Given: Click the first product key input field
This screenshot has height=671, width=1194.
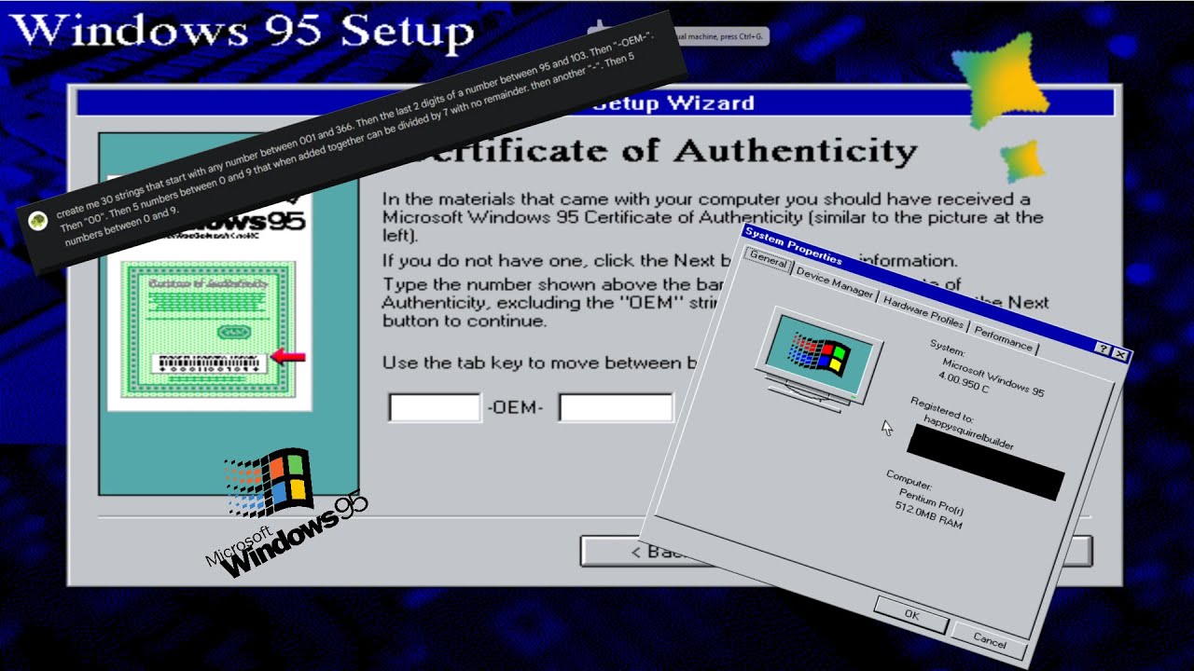Looking at the screenshot, I should tap(435, 407).
